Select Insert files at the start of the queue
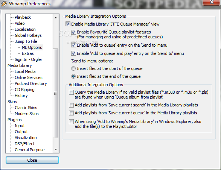This screenshot has height=170, width=221. coord(73,68)
